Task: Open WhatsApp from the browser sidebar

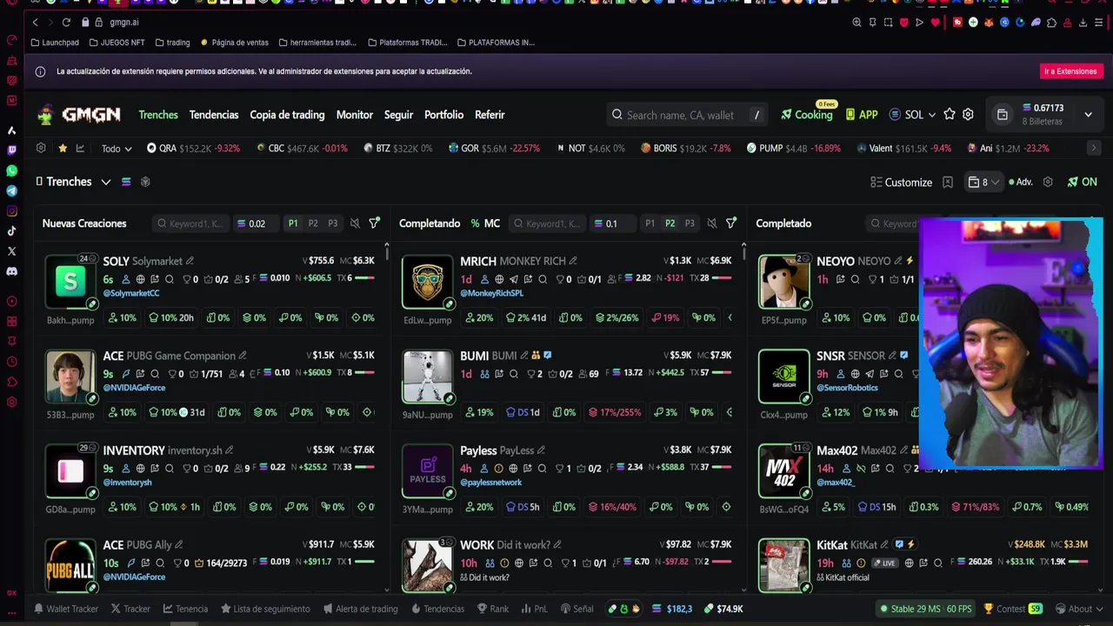Action: point(11,170)
